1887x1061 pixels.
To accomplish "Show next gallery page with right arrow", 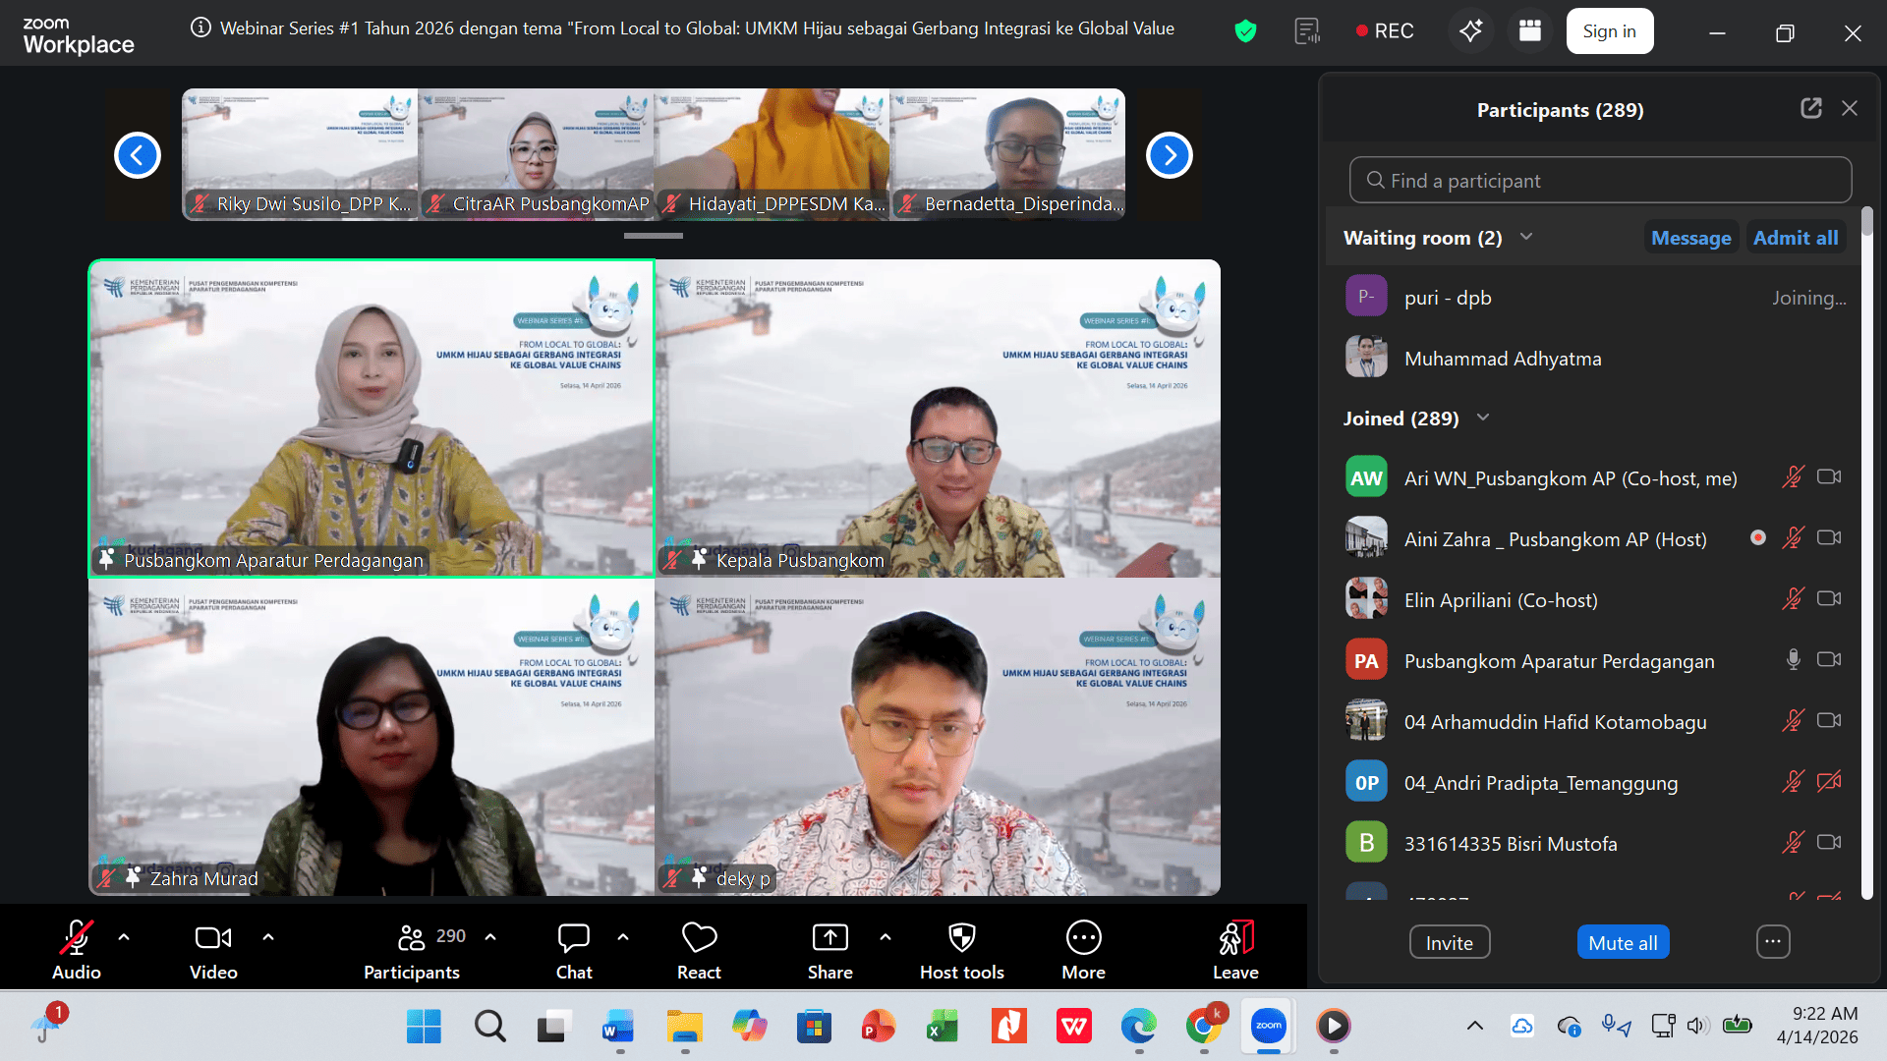I will [x=1169, y=155].
